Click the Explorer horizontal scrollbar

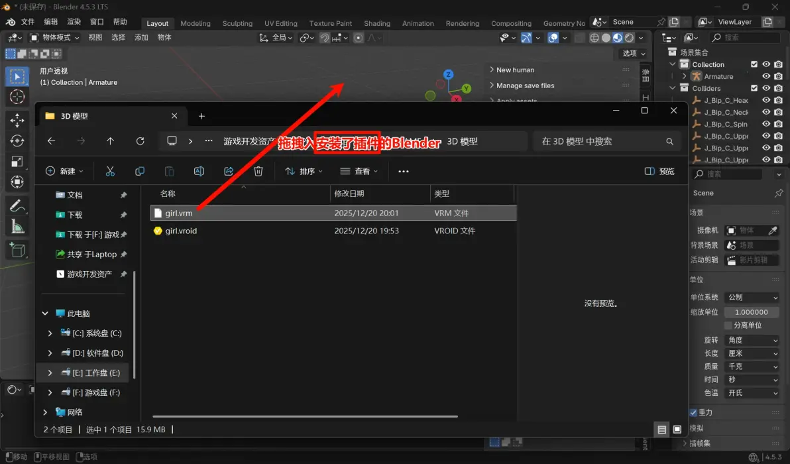click(x=306, y=417)
